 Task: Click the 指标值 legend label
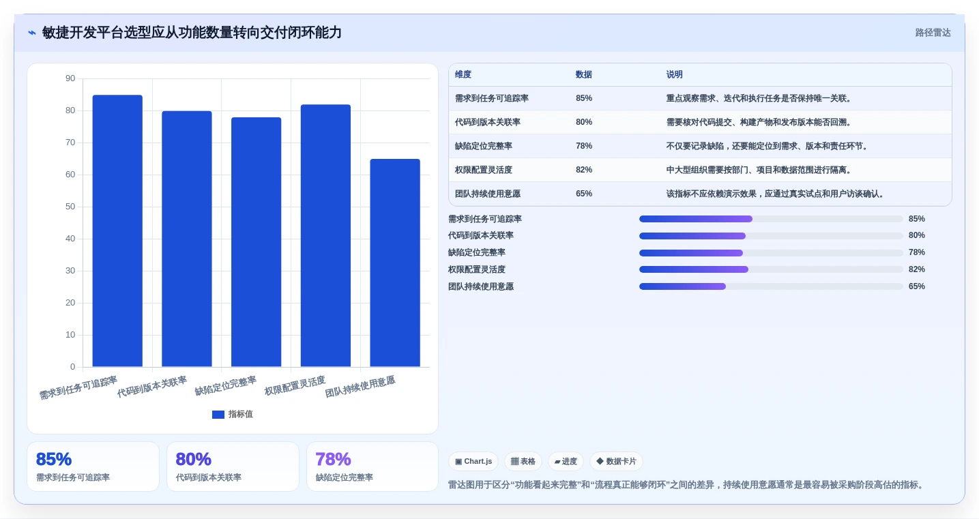240,415
